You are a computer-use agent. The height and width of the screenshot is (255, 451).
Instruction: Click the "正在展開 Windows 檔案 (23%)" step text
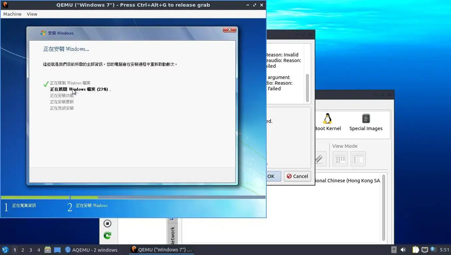(x=80, y=89)
